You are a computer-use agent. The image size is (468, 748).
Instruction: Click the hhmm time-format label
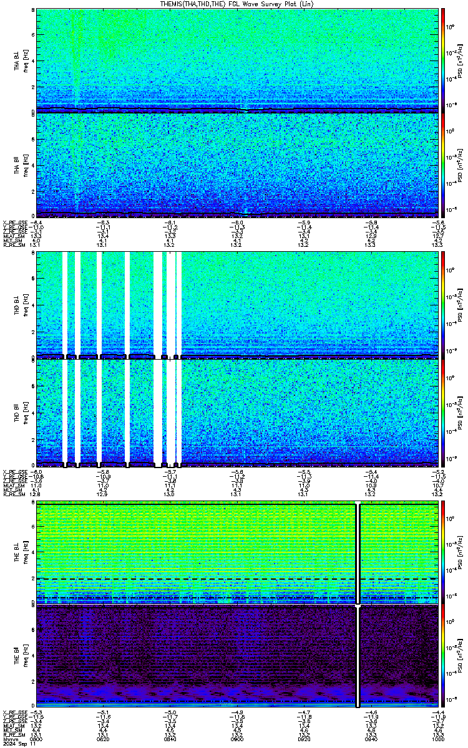pyautogui.click(x=9, y=740)
